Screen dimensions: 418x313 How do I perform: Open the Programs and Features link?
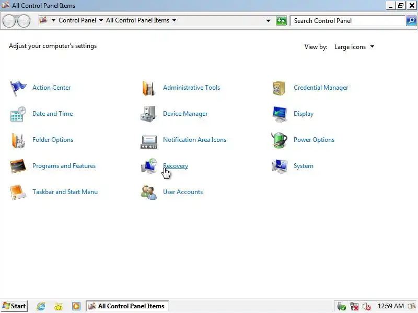coord(64,166)
